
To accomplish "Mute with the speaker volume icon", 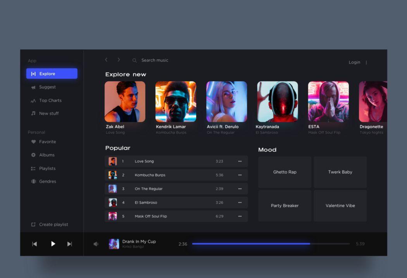I will (96, 244).
